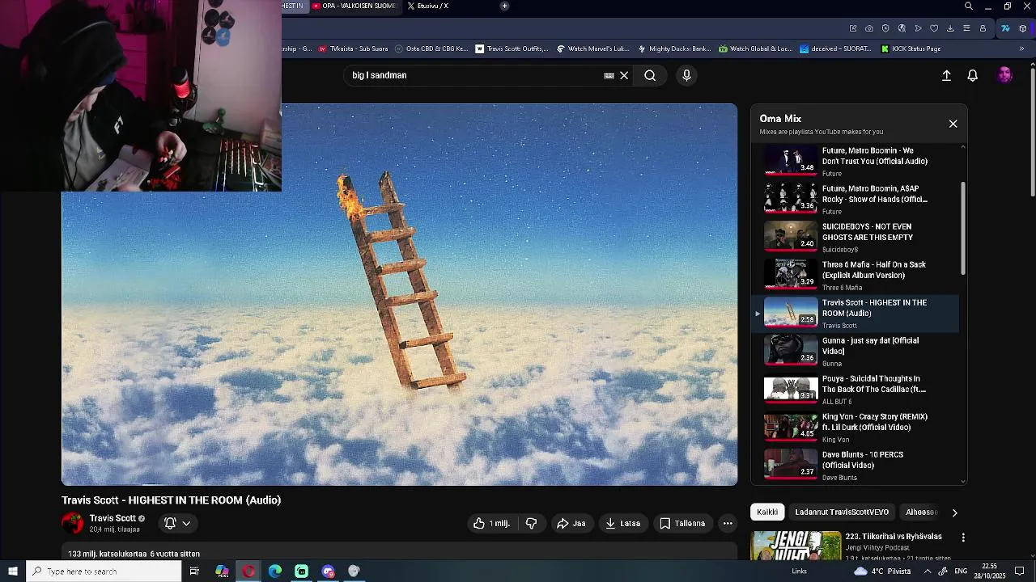Click the browser player/flow arrow icon
Screen dimensions: 1036x582
coord(918,28)
